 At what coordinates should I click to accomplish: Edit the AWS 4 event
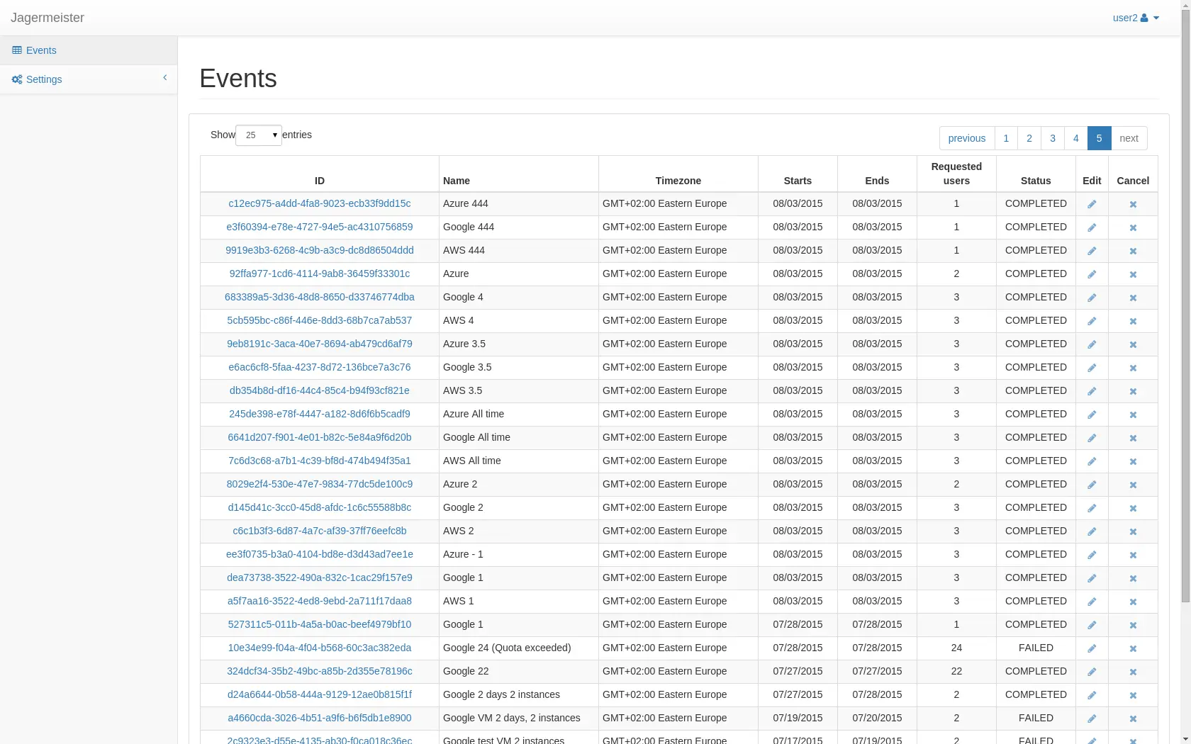1092,321
